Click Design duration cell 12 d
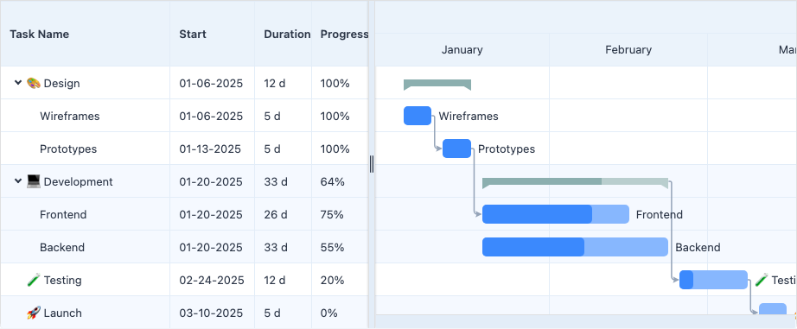The height and width of the screenshot is (329, 797). pyautogui.click(x=284, y=83)
